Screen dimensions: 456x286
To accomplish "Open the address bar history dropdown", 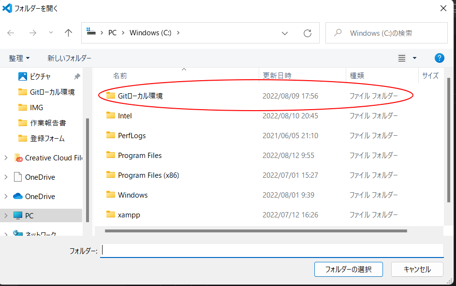I will tap(285, 33).
